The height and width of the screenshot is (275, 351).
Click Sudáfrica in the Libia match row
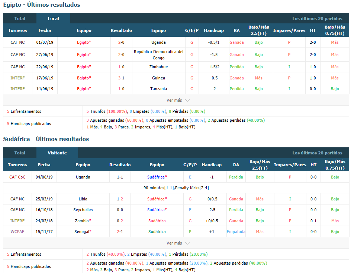click(x=157, y=199)
